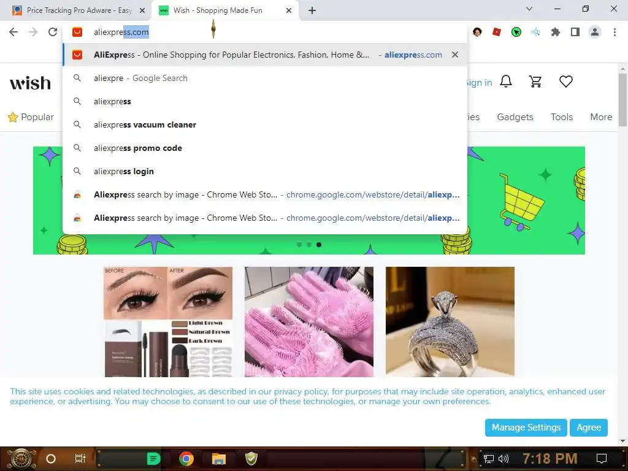This screenshot has width=628, height=471.
Task: Reload the page with the refresh icon
Action: 53,32
